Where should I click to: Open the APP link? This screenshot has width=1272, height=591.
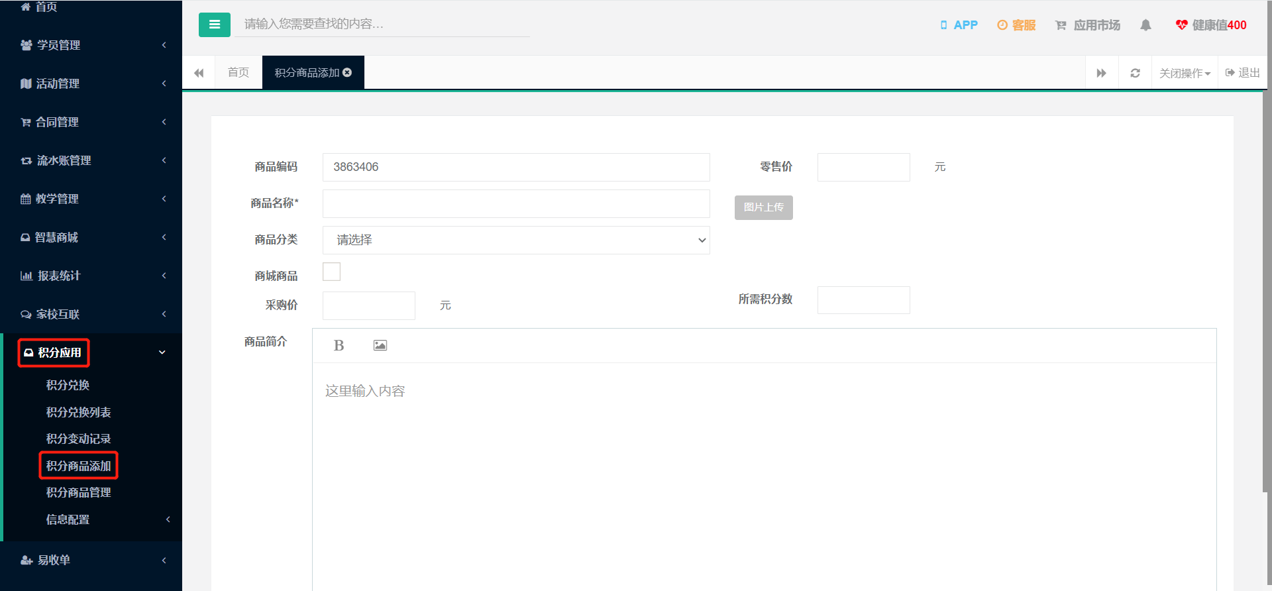coord(959,25)
